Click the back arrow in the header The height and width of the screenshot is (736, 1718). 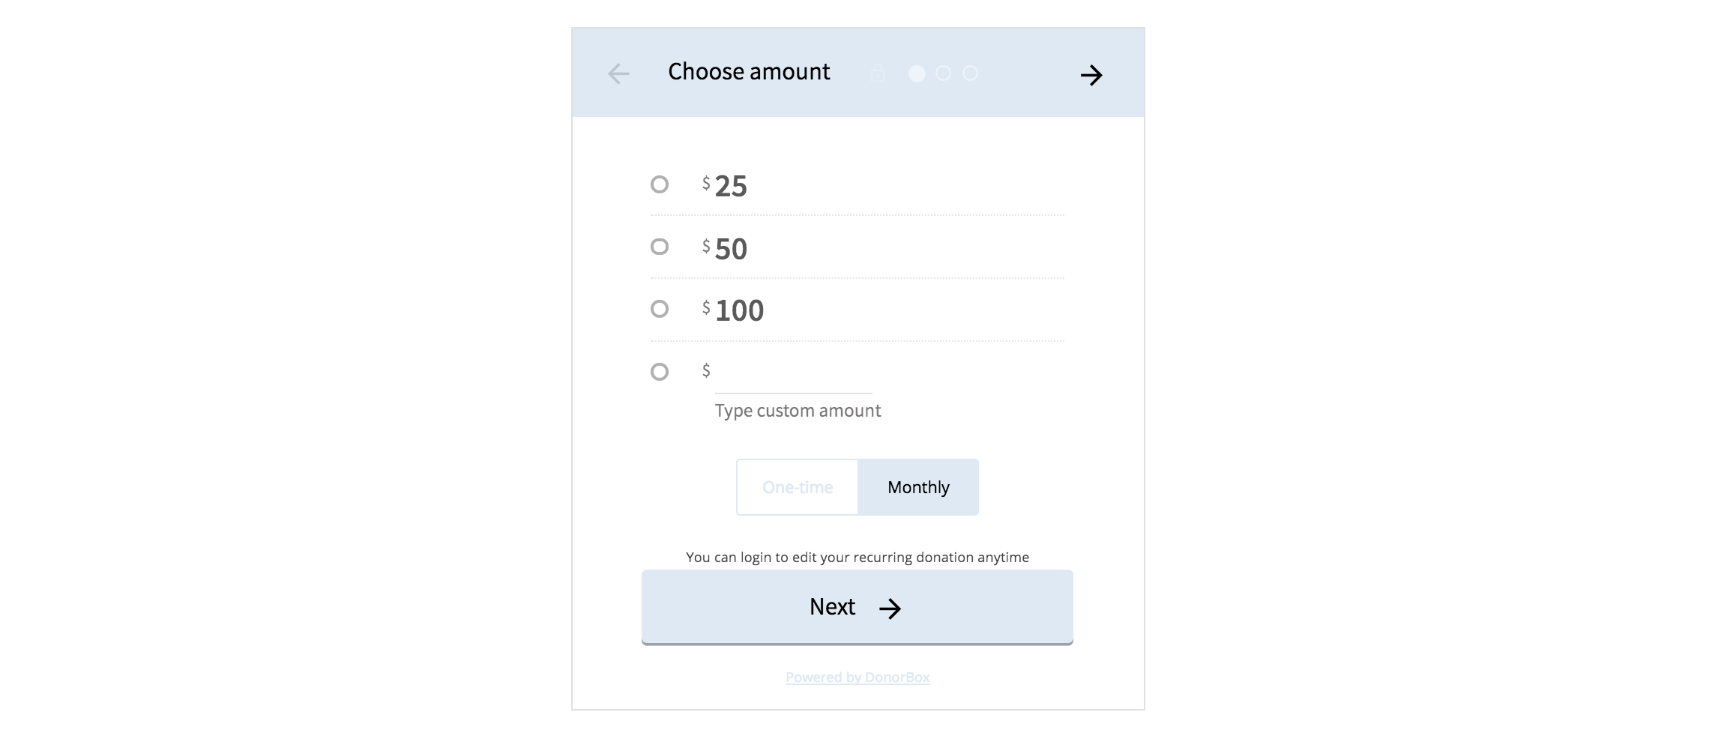pyautogui.click(x=618, y=73)
